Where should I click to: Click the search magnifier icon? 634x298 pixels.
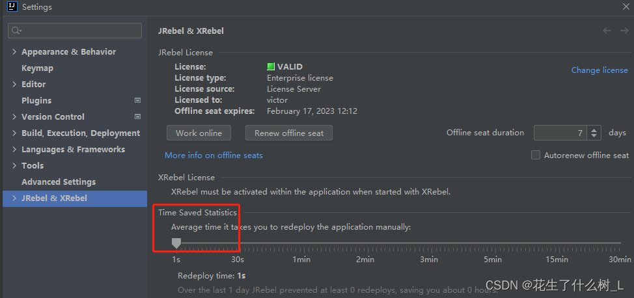tap(17, 31)
